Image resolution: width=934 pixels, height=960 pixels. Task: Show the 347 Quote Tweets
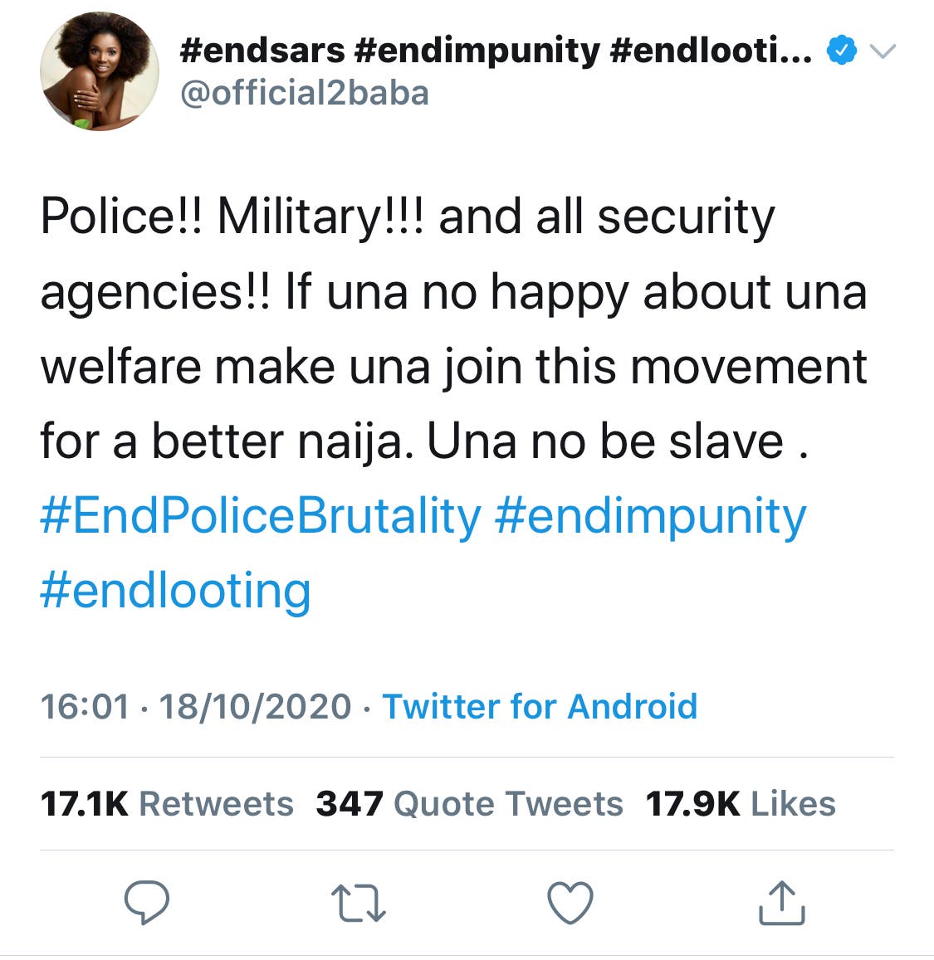(x=469, y=804)
